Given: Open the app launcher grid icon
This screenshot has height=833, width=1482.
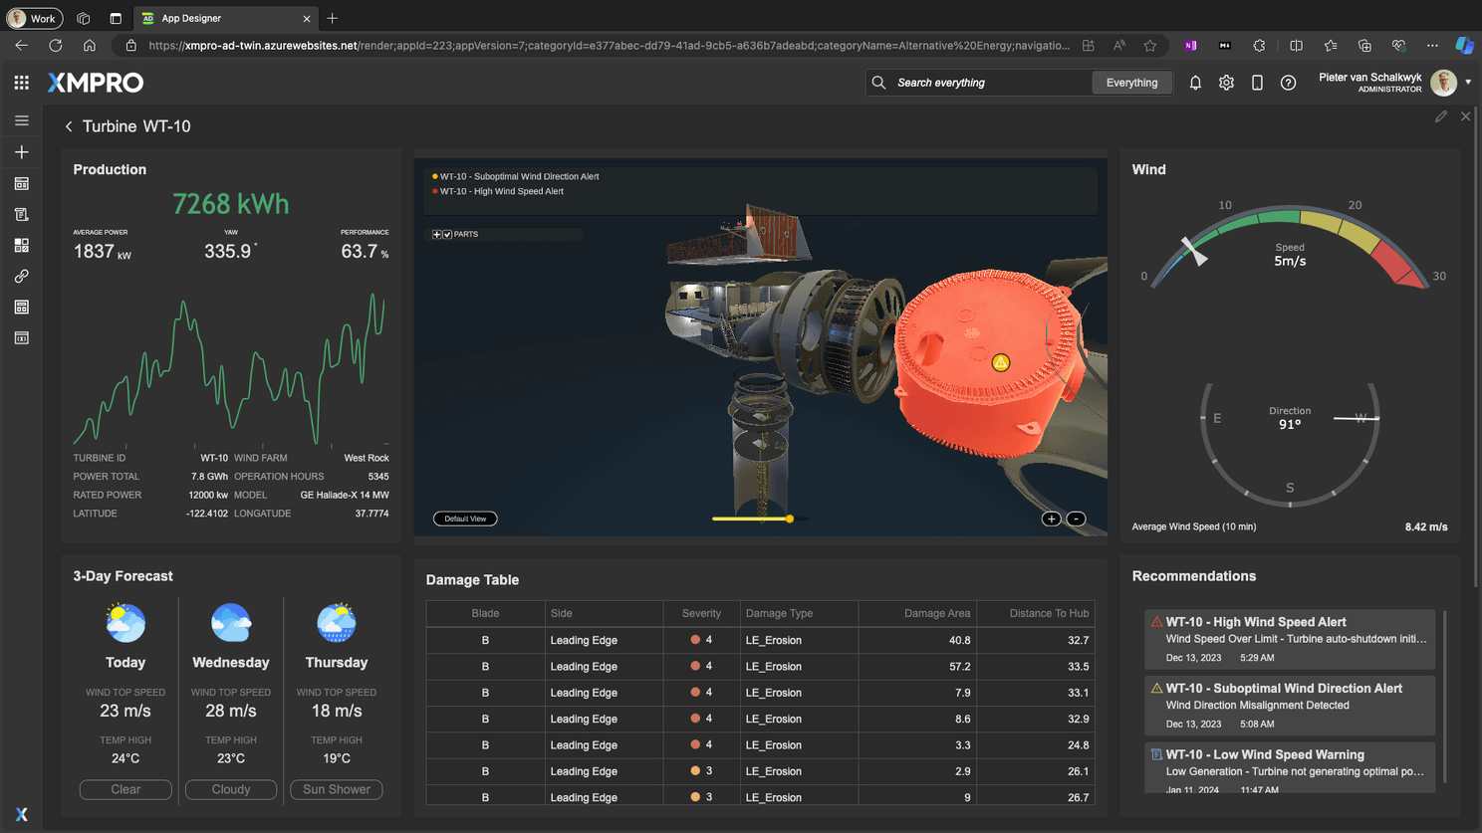Looking at the screenshot, I should click(x=21, y=83).
